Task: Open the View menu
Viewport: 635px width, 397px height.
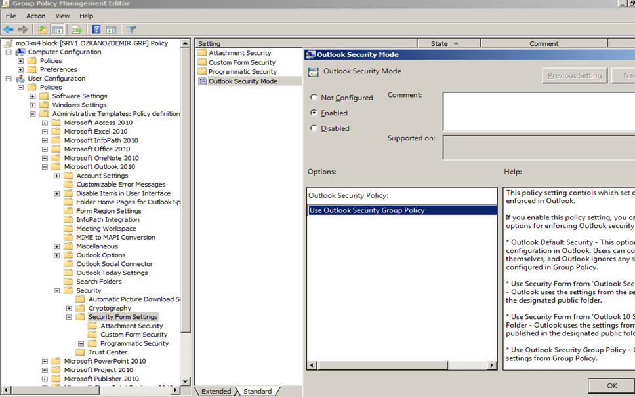Action: tap(62, 16)
